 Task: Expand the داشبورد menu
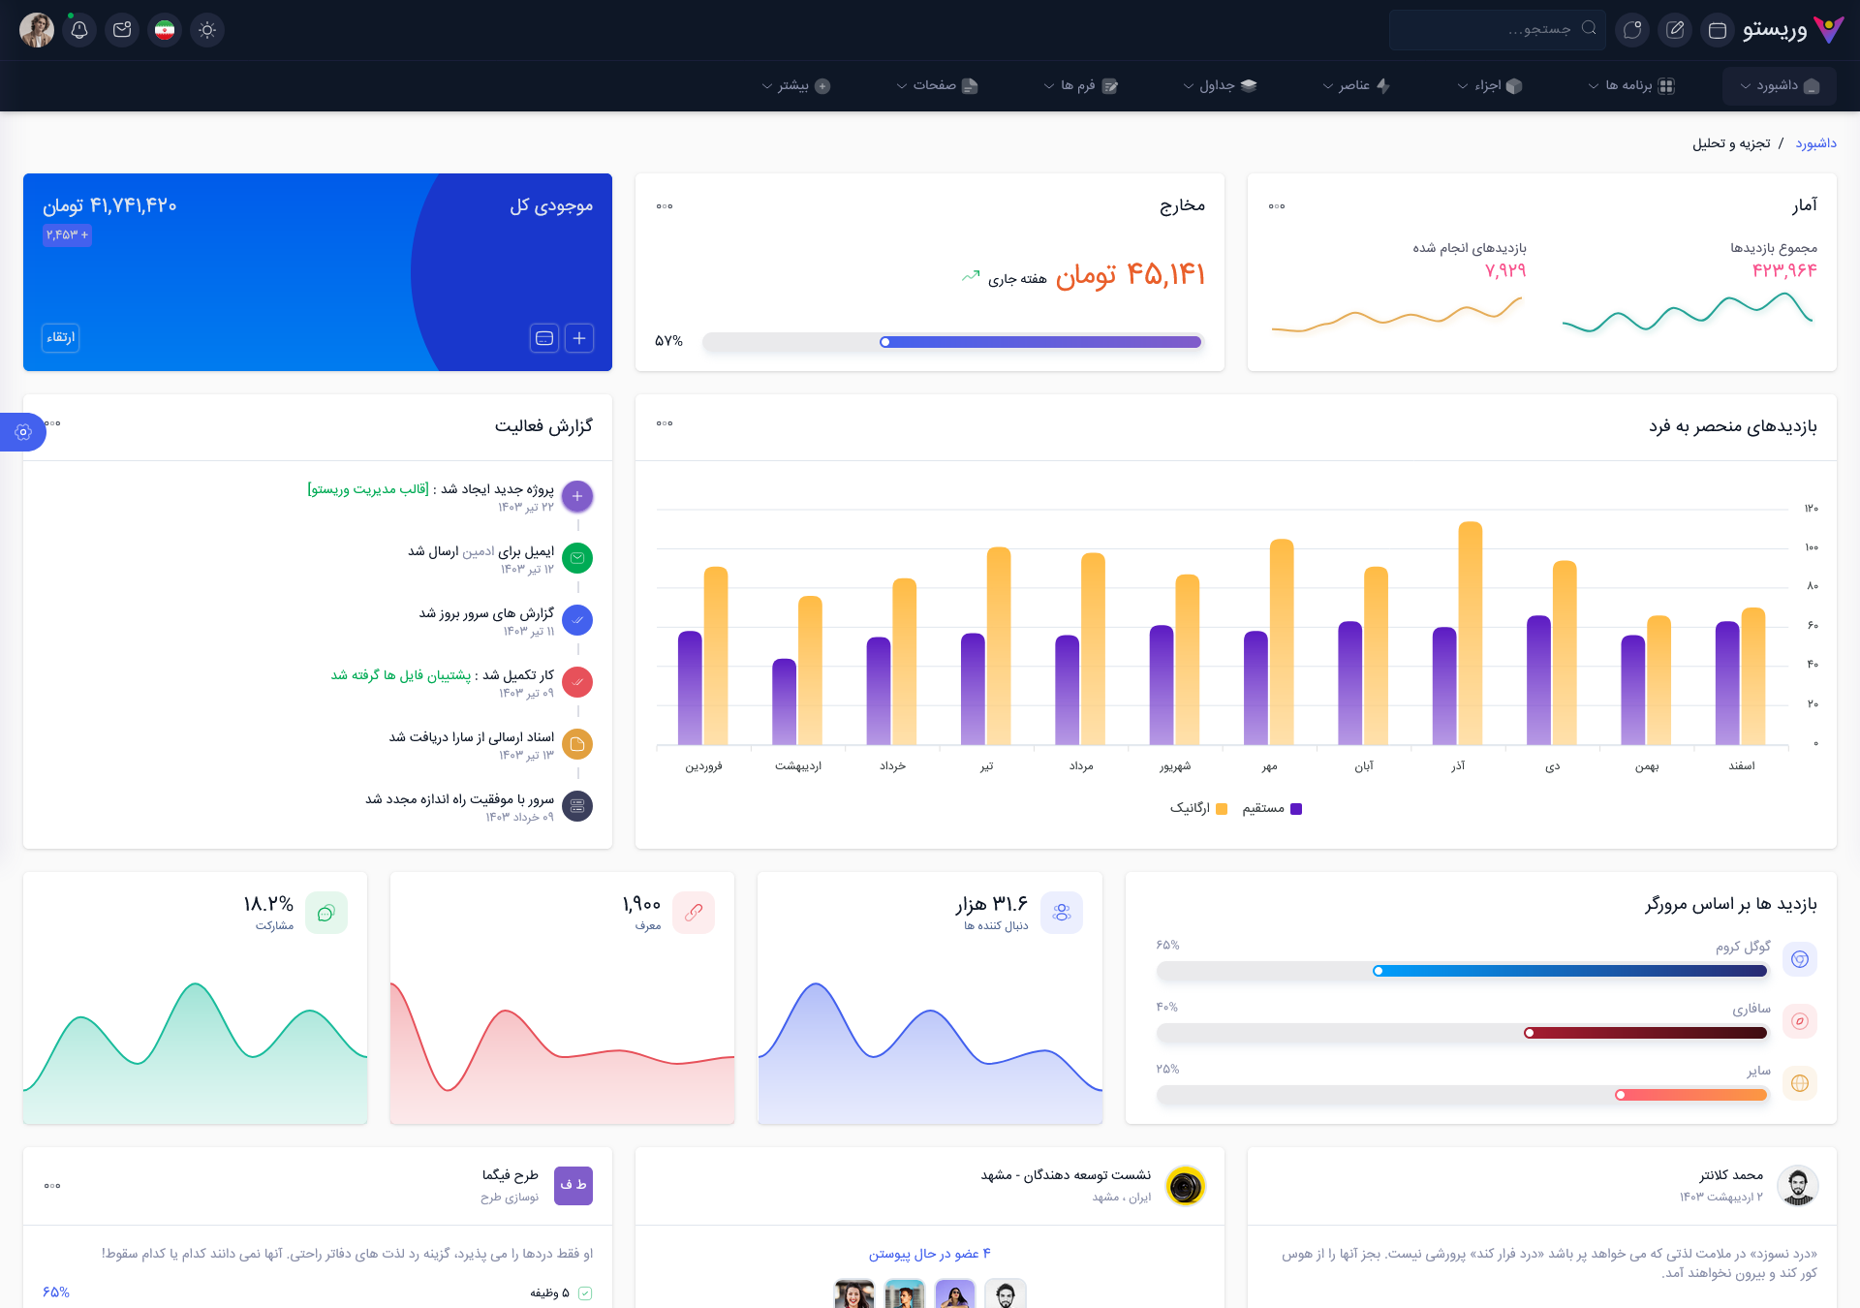1780,85
